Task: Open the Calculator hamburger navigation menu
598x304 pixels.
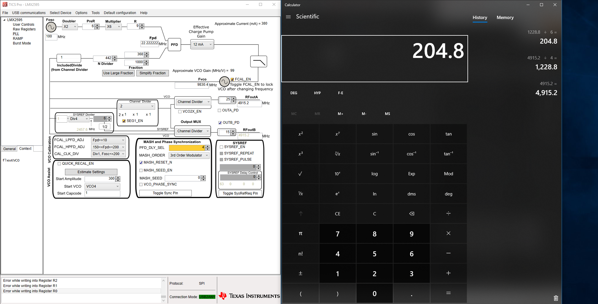Action: pyautogui.click(x=288, y=17)
